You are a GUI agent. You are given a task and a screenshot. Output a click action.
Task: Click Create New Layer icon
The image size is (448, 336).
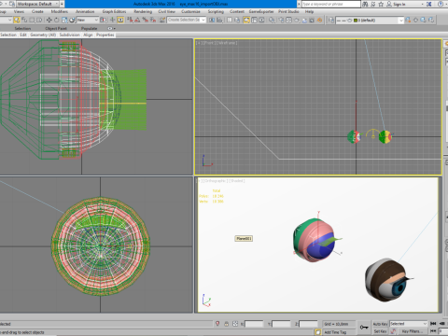tap(408, 20)
